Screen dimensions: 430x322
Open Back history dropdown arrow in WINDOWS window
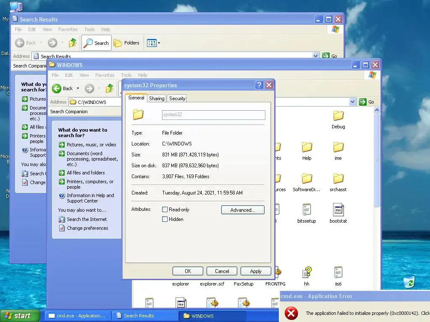point(78,88)
